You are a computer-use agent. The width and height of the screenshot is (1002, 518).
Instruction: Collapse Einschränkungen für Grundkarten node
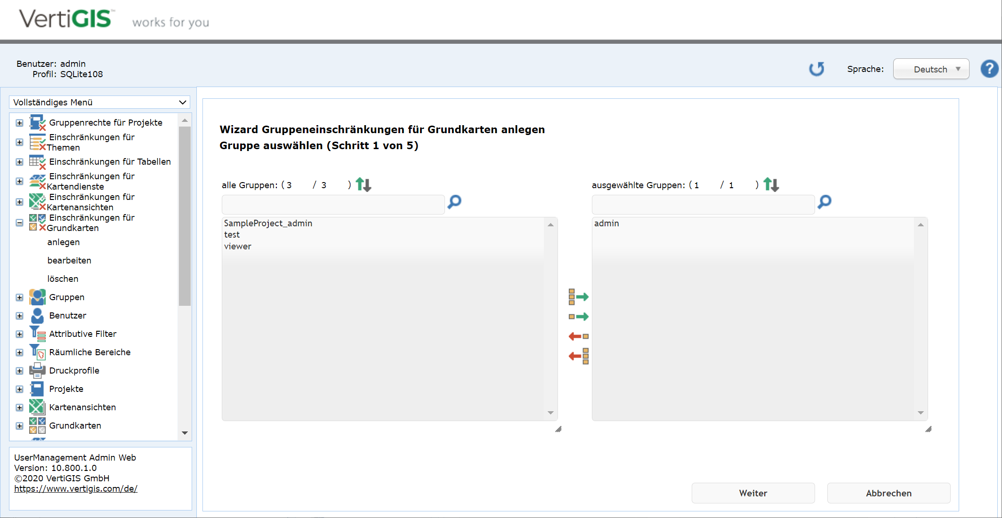point(19,223)
